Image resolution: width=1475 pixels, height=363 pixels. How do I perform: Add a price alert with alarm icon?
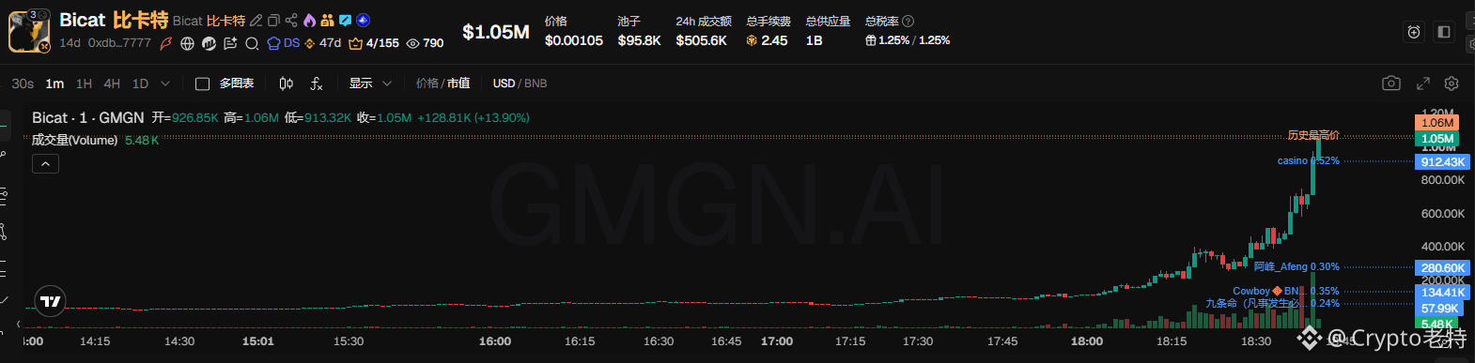pos(1414,32)
